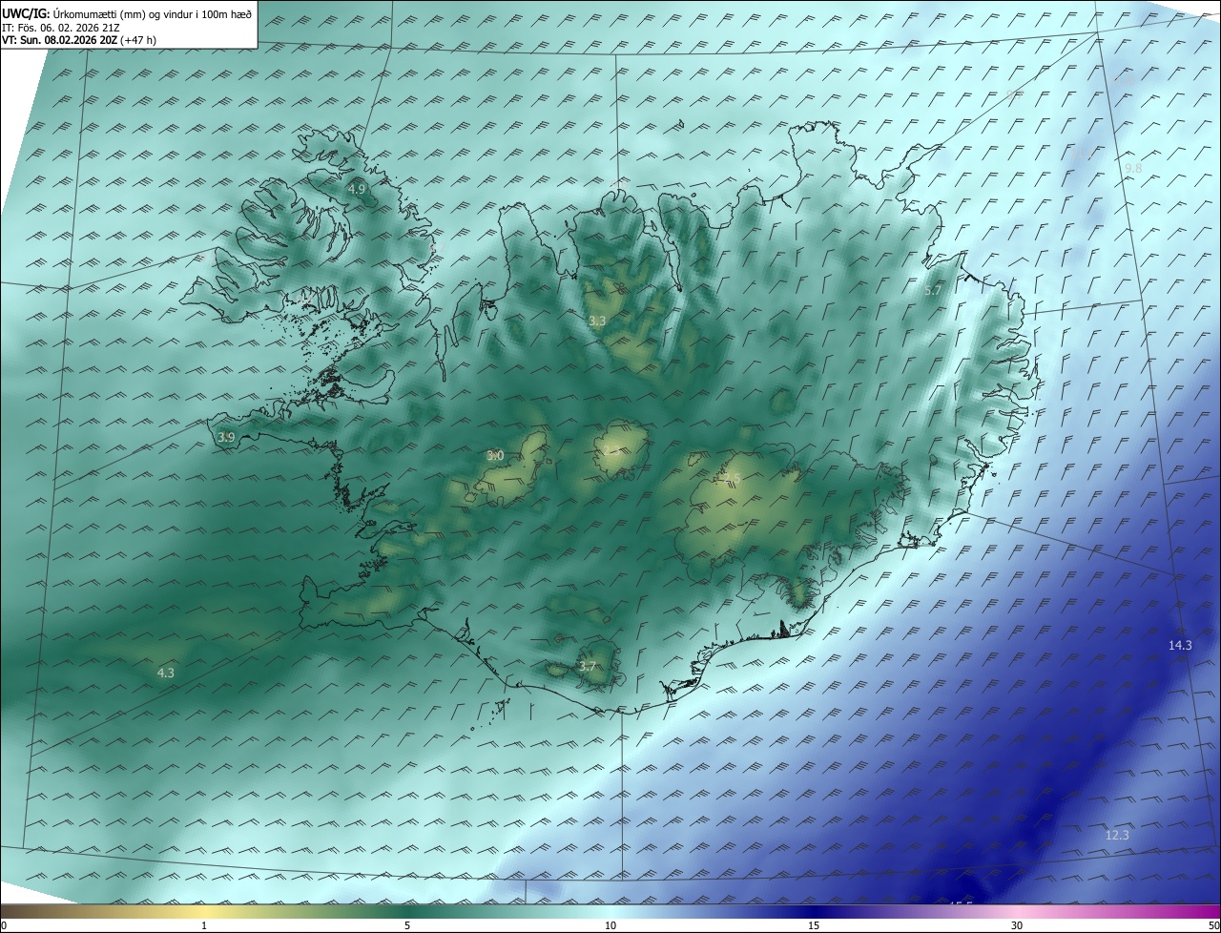Click the 3.3 value label on the map
The width and height of the screenshot is (1221, 933).
click(597, 321)
